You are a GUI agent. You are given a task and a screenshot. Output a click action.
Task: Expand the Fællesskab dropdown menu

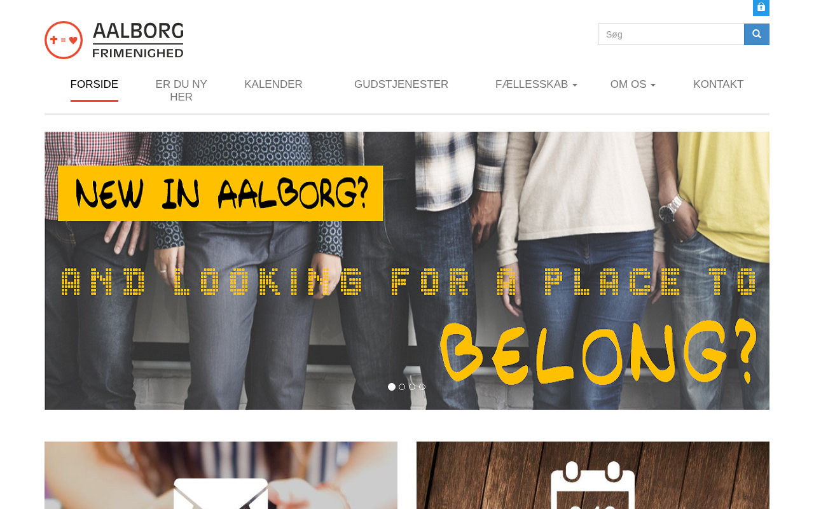pyautogui.click(x=536, y=85)
